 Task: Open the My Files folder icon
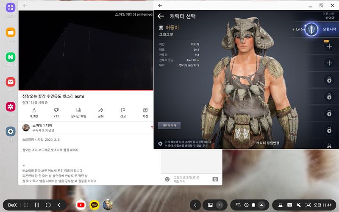click(x=10, y=33)
